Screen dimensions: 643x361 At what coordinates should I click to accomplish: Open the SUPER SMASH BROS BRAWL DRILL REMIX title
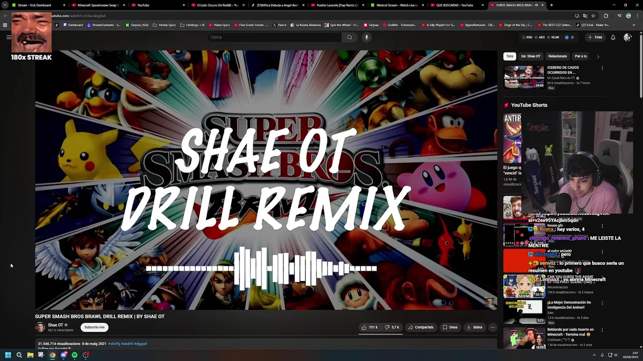pyautogui.click(x=99, y=316)
